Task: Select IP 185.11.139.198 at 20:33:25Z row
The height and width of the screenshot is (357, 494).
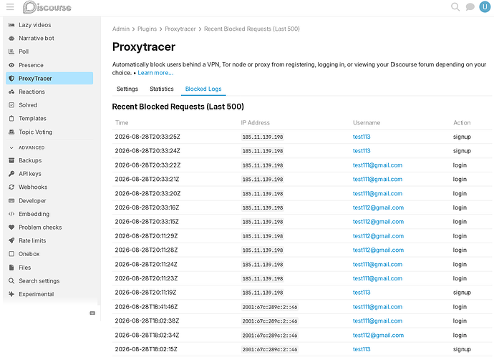Action: pyautogui.click(x=263, y=137)
